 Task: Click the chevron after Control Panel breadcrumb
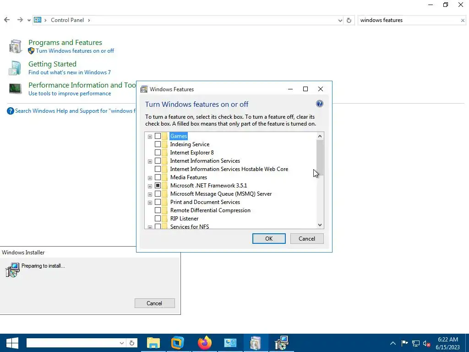[89, 20]
